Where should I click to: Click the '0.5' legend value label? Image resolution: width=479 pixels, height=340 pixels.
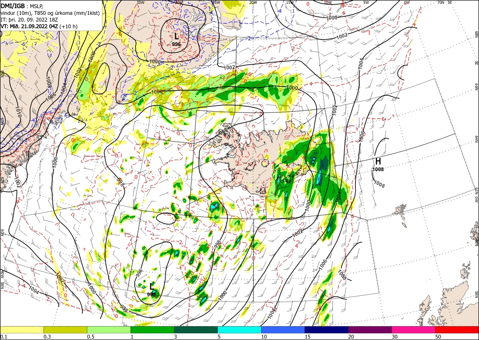click(91, 337)
